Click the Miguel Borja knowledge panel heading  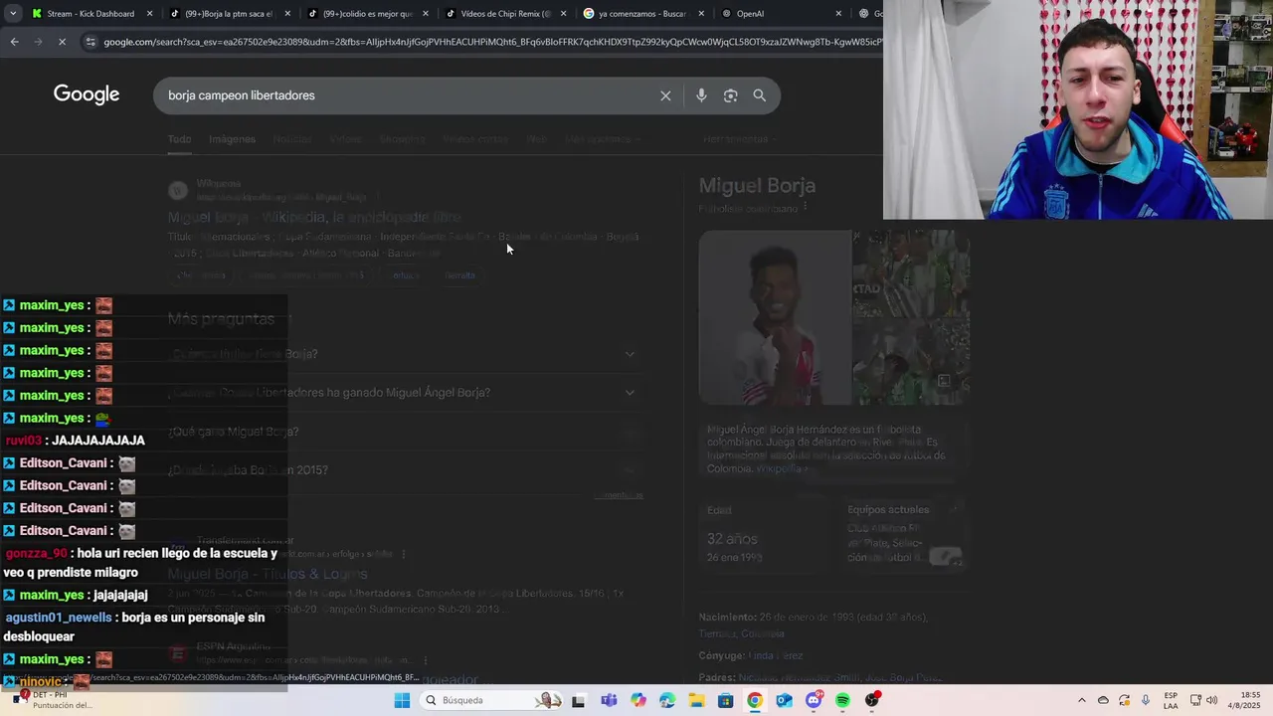[757, 185]
